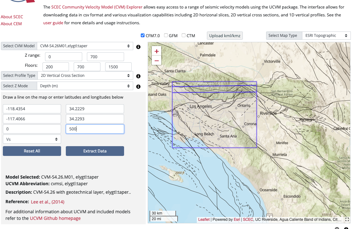Open the CVM Model dropdown

point(85,46)
